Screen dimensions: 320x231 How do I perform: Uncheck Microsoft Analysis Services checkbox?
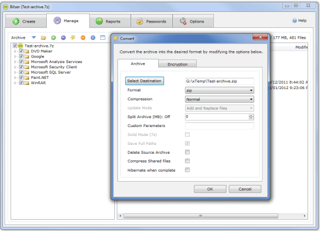(x=21, y=62)
